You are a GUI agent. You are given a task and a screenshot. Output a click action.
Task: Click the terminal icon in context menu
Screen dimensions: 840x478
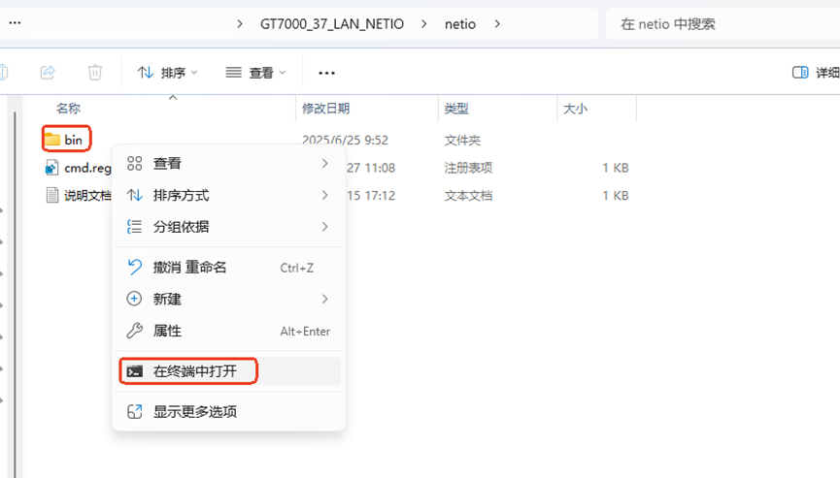pos(134,371)
